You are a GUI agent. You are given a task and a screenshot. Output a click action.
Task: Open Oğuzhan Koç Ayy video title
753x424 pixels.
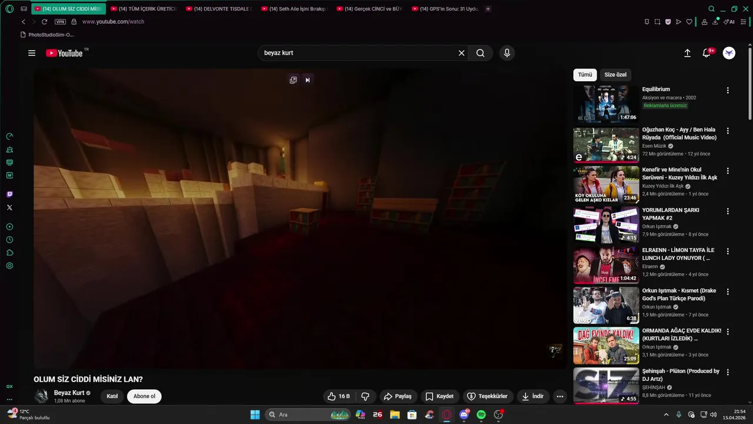point(679,134)
